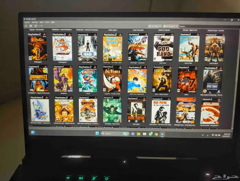Click the taskbar Search box
This screenshot has height=181, width=240.
coord(115,134)
